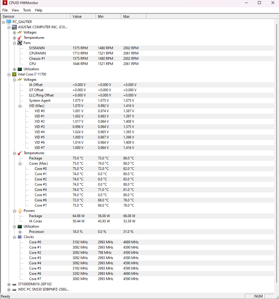
Task: Collapse the Intel Core i7 11700 node
Action: click(9, 75)
